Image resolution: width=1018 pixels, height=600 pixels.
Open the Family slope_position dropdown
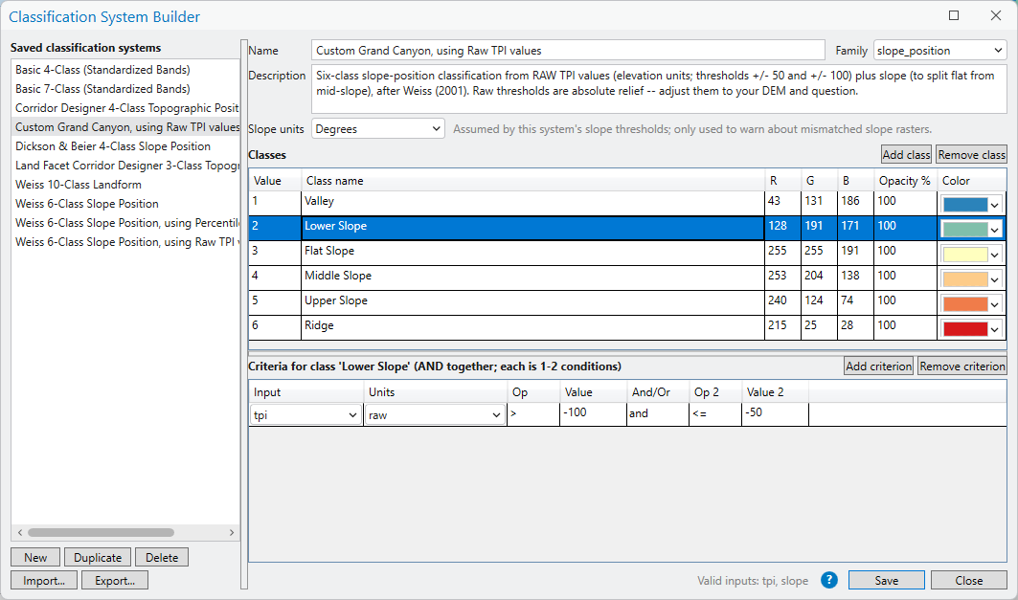coord(940,51)
